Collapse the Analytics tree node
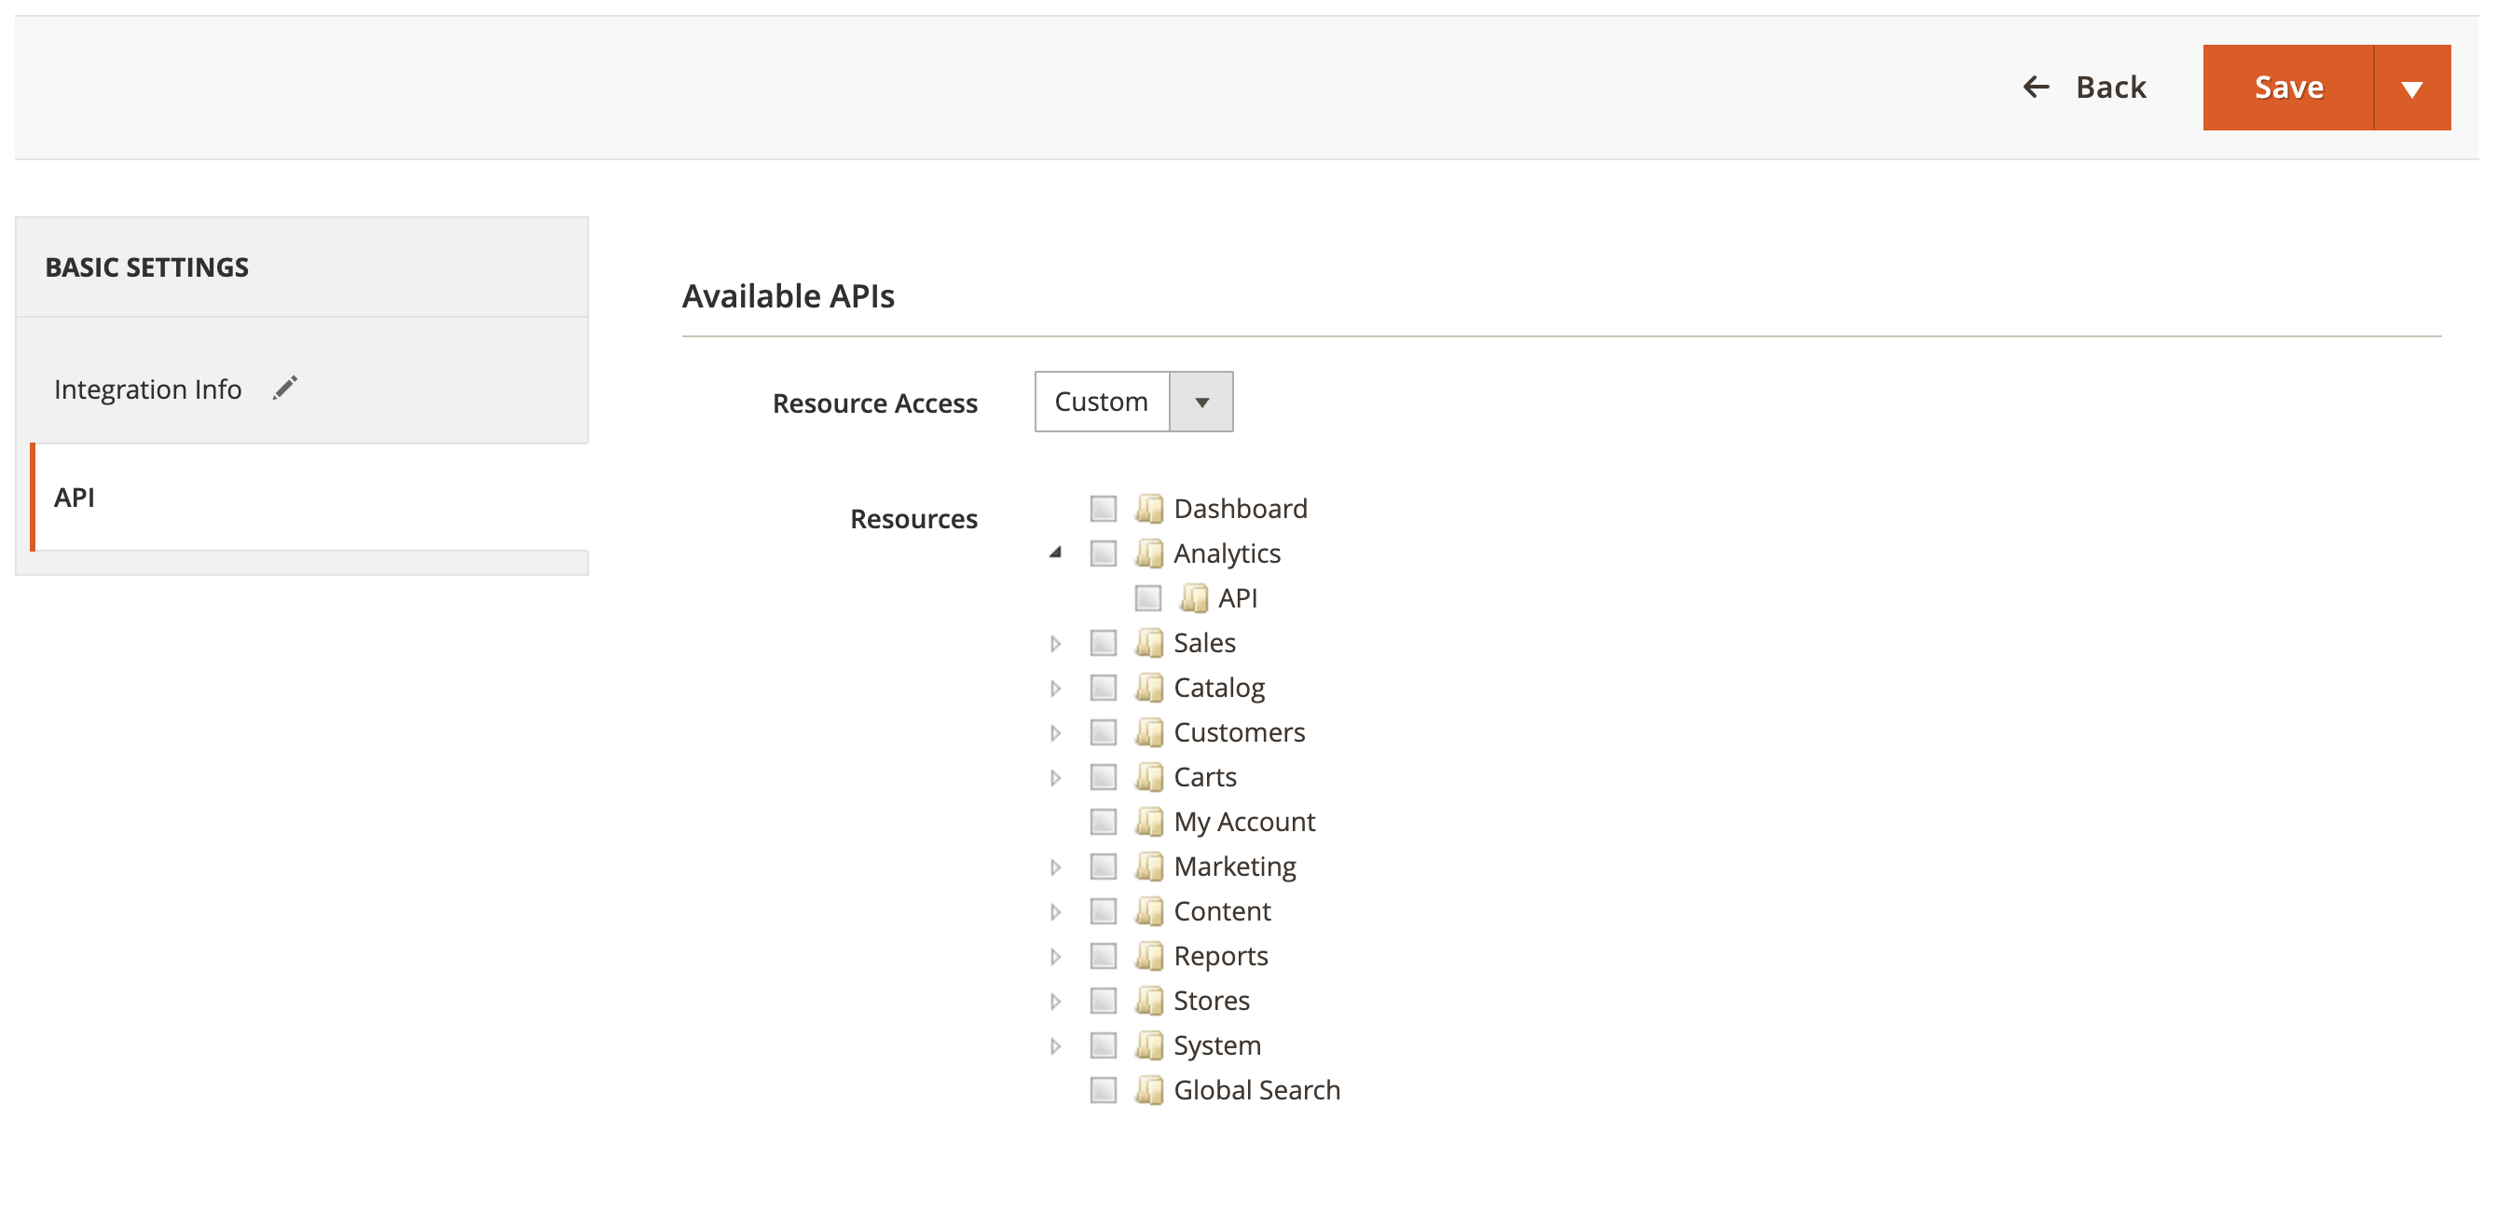The height and width of the screenshot is (1215, 2511). click(1055, 553)
